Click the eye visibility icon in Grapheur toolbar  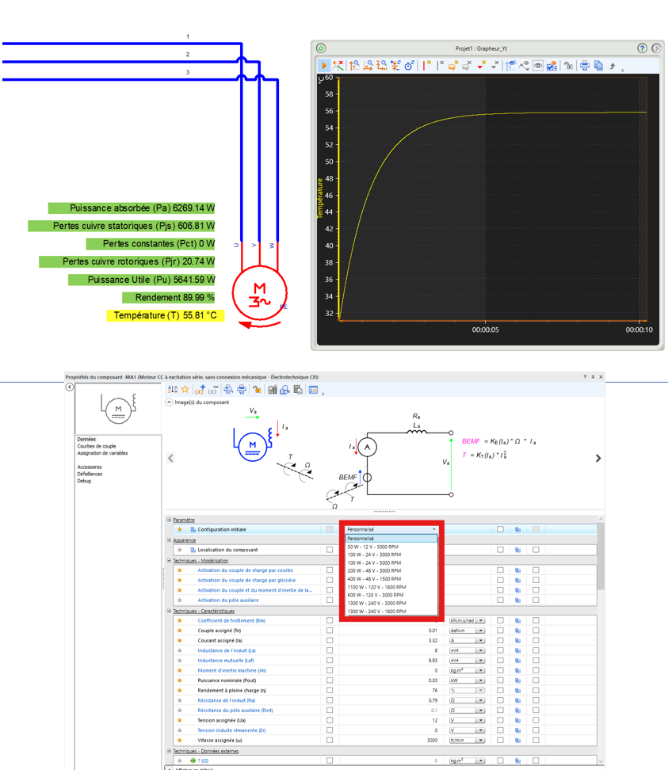pos(538,66)
